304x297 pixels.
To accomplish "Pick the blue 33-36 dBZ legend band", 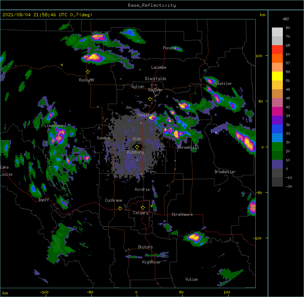I will [x=277, y=129].
